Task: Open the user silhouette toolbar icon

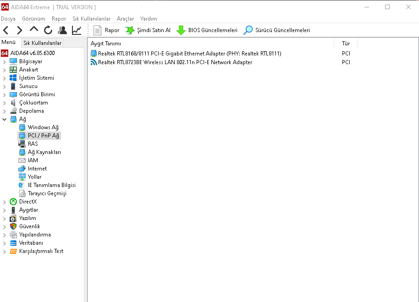Action: point(62,30)
